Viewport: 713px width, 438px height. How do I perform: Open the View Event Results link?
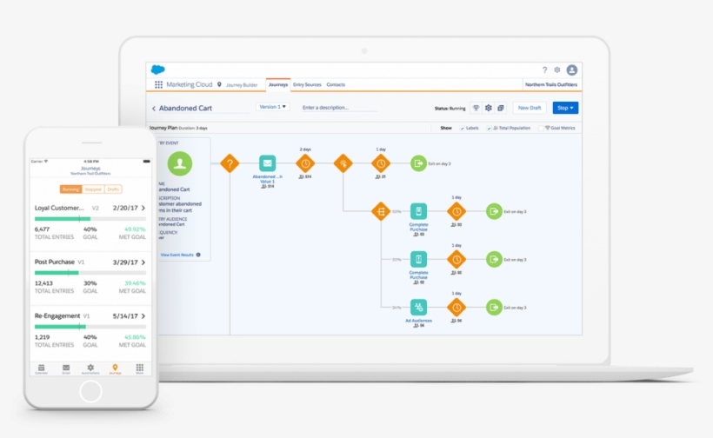click(x=177, y=255)
